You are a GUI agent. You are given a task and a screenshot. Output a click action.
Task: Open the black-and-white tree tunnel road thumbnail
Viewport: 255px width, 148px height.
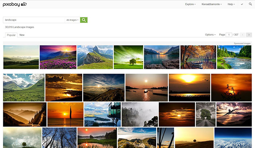(x=206, y=114)
